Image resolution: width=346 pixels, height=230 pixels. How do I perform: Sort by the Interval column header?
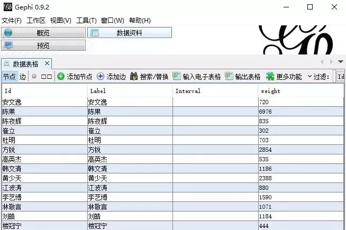coord(215,91)
